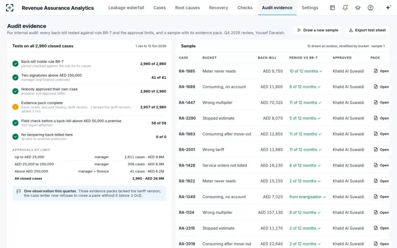Click the PERIOD VS BR-7 column header
This screenshot has width=397, height=248.
pos(303,58)
